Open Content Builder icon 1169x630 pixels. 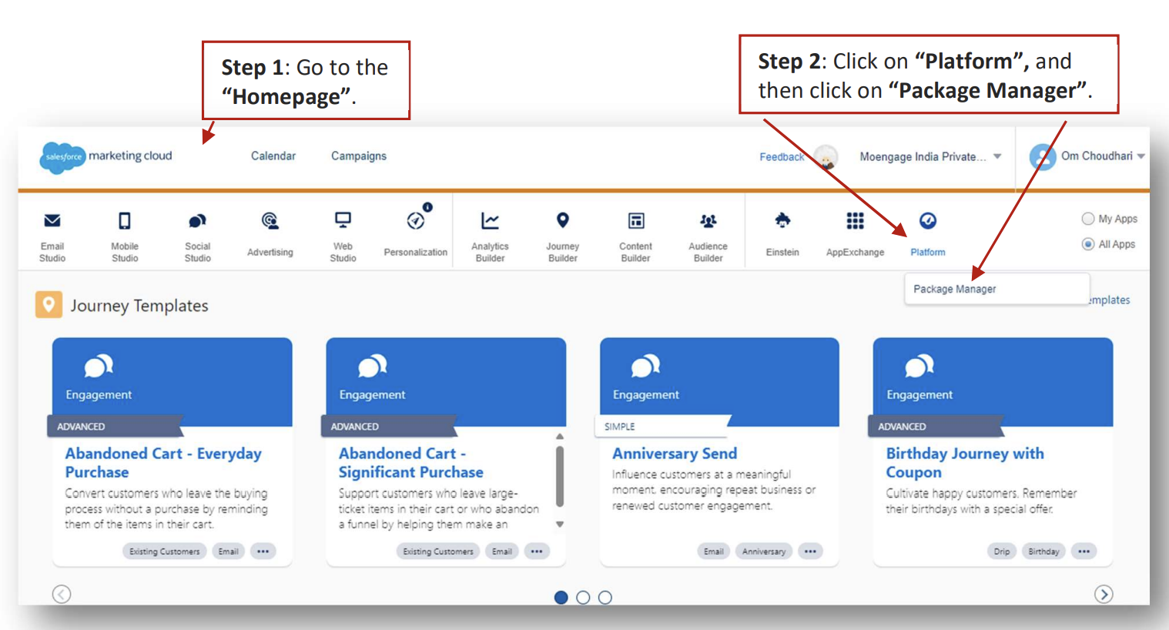pos(636,221)
